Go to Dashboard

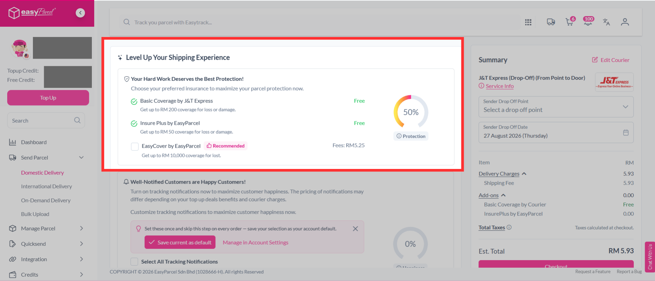click(x=34, y=142)
